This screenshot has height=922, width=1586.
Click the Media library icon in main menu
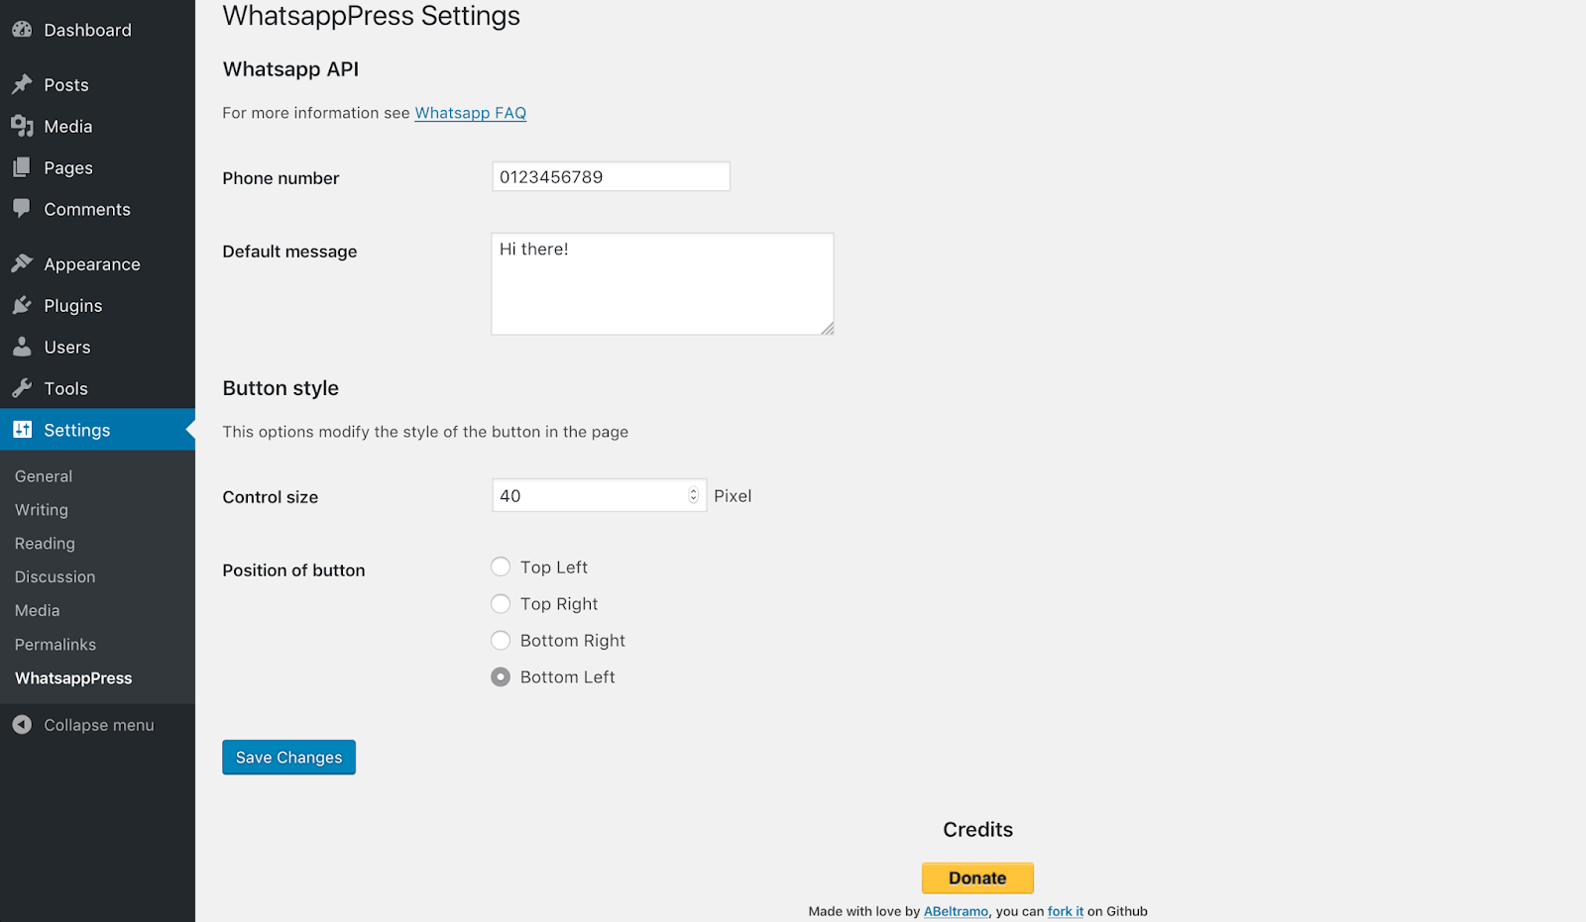(22, 126)
